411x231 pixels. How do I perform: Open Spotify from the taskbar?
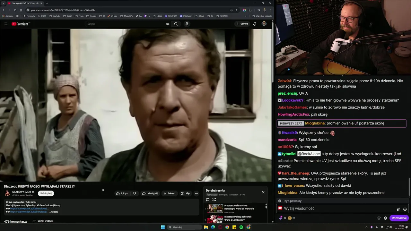pos(241,227)
